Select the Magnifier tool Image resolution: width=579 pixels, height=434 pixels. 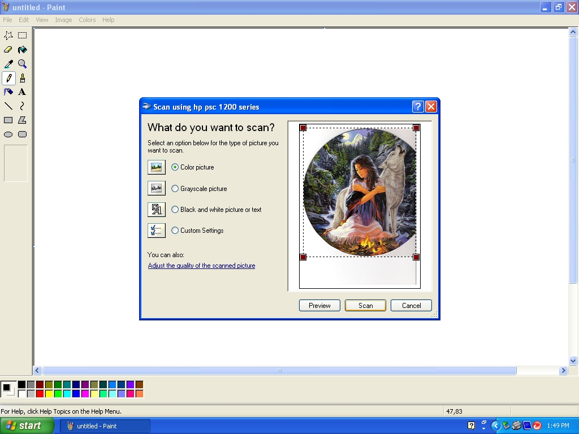(23, 64)
